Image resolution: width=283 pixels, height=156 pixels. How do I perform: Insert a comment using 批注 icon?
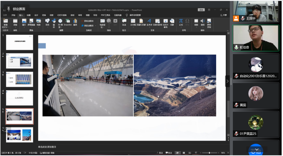124,22
